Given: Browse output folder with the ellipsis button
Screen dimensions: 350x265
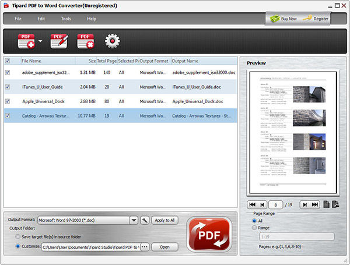Looking at the screenshot, I should click(x=145, y=247).
